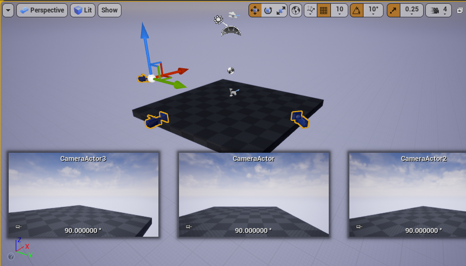Select the Scale transform tool

click(x=280, y=10)
